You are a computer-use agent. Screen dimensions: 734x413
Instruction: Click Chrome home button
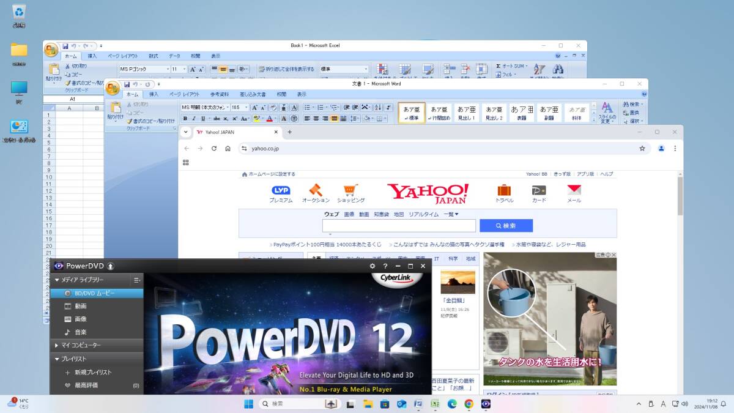pyautogui.click(x=228, y=148)
